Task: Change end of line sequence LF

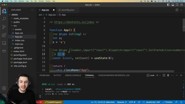Action: tap(139, 102)
